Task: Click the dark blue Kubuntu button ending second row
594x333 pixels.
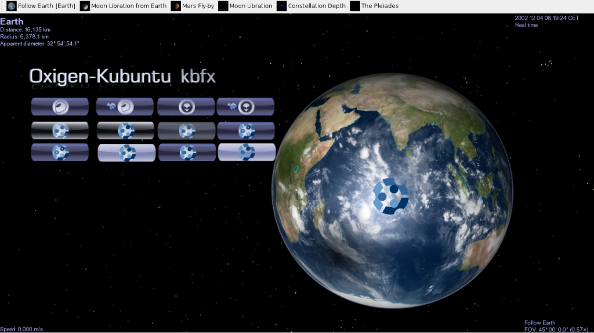Action: coord(246,131)
